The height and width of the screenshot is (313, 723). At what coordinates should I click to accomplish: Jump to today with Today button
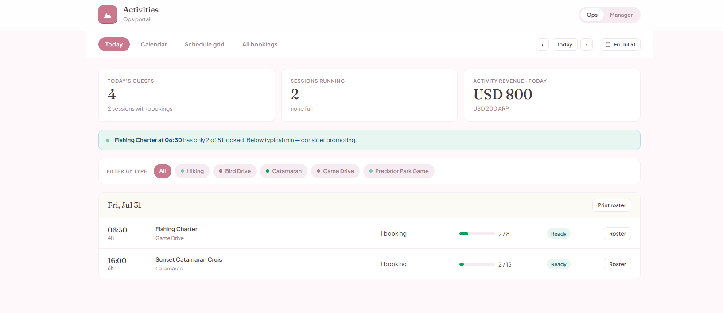(564, 45)
